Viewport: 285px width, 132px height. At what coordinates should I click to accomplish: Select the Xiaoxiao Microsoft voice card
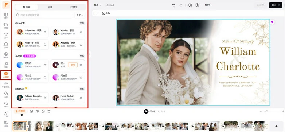68,44
